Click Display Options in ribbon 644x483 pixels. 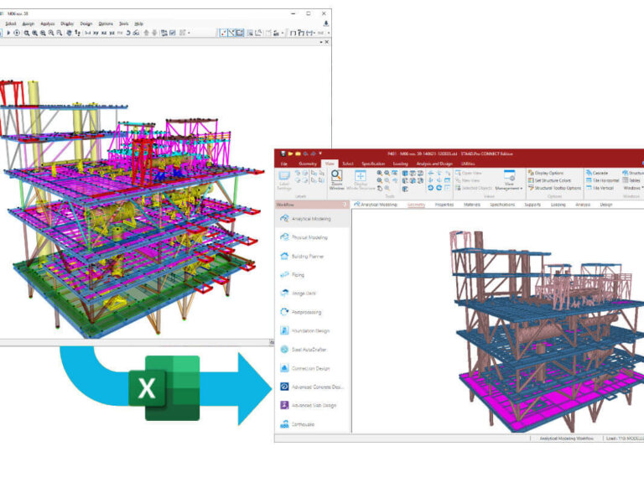click(546, 173)
